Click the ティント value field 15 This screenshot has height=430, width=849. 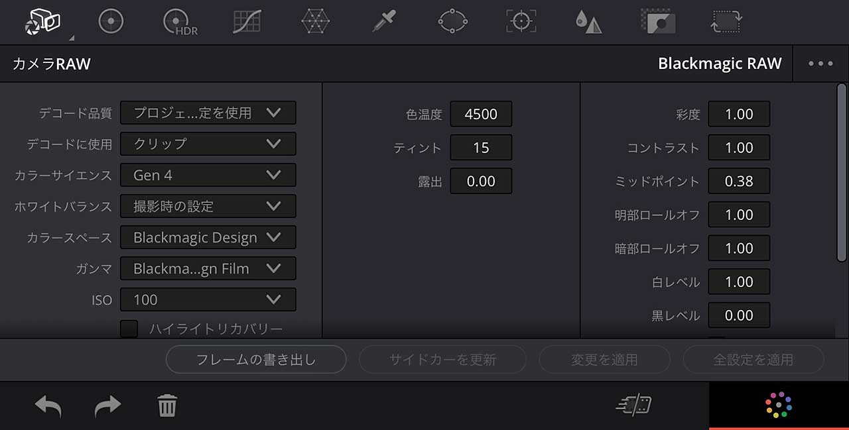click(481, 147)
